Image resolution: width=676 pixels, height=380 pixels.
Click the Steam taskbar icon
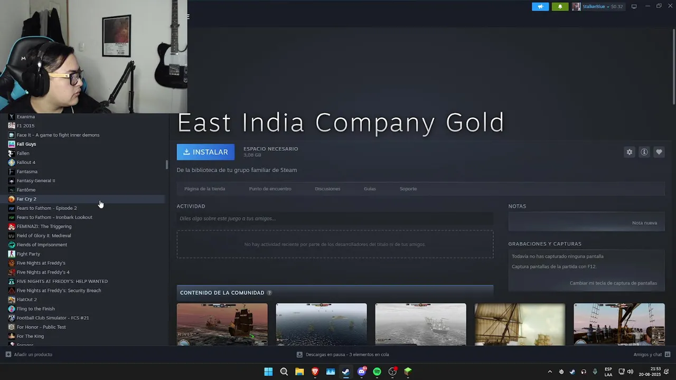coord(346,372)
